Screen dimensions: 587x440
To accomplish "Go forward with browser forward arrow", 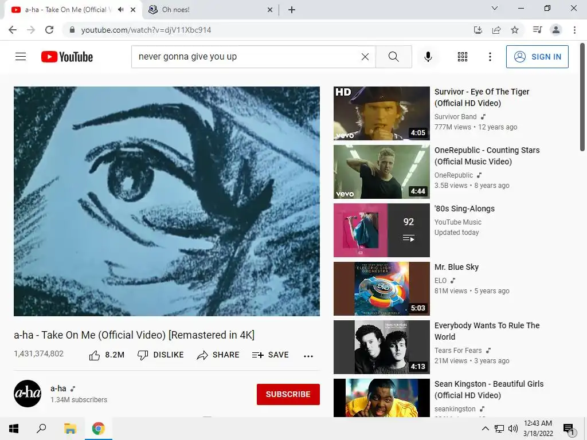I will point(31,30).
